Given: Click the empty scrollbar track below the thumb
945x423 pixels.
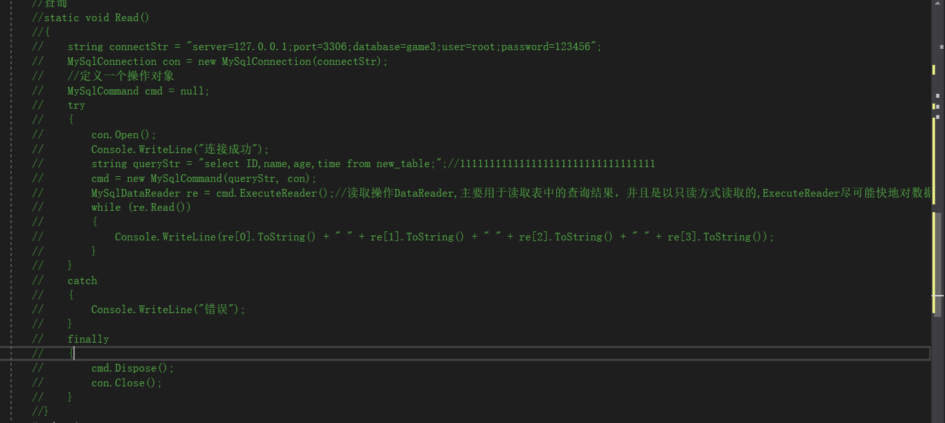Looking at the screenshot, I should [x=939, y=369].
